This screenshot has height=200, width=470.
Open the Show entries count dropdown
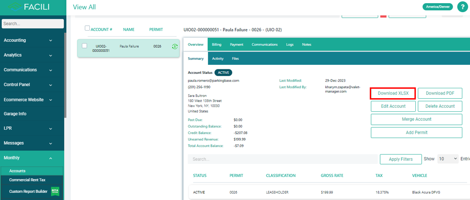[x=448, y=159]
